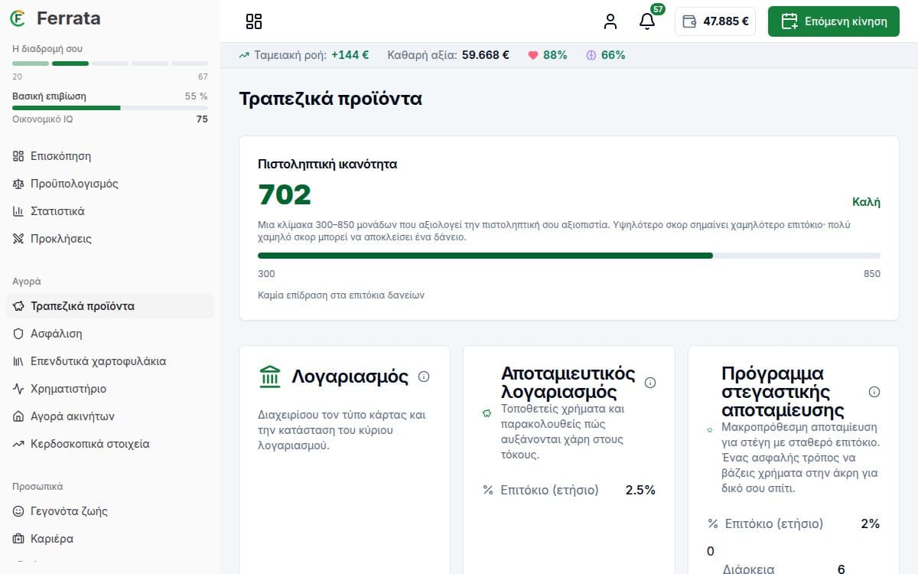Open the Στατιστικά section
The width and height of the screenshot is (918, 574).
tap(110, 211)
